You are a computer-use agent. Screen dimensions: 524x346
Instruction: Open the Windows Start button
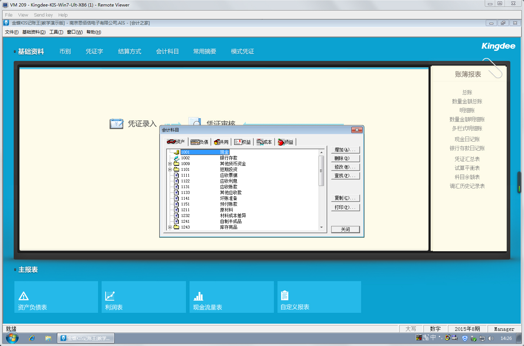pos(12,338)
